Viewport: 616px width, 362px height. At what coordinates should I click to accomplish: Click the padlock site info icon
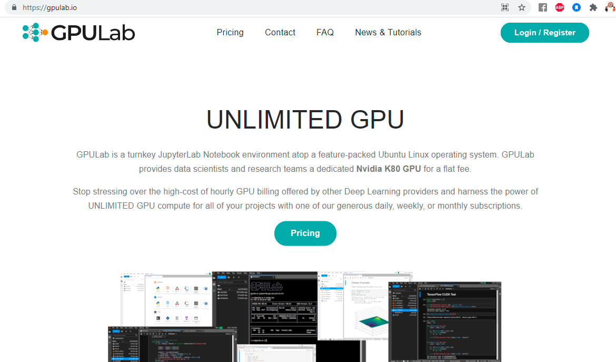pos(14,7)
